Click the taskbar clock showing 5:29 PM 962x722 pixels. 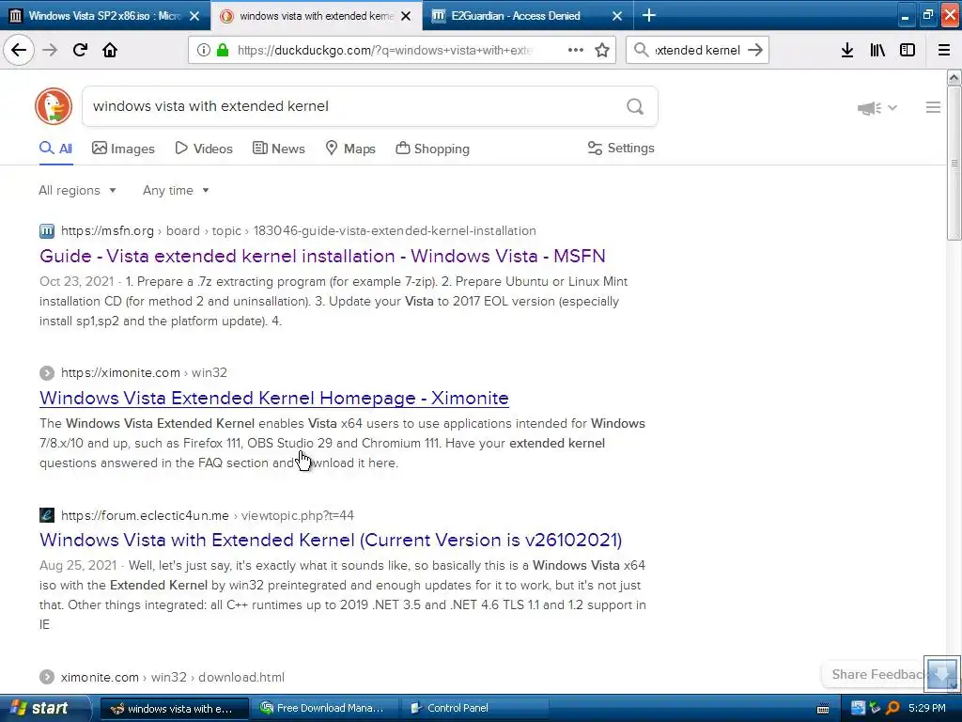coord(927,708)
